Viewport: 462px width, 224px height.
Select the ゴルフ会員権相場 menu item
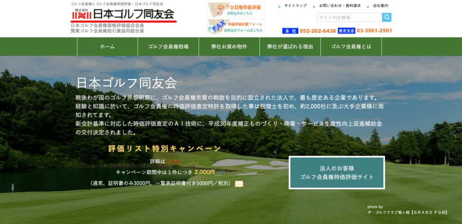168,47
